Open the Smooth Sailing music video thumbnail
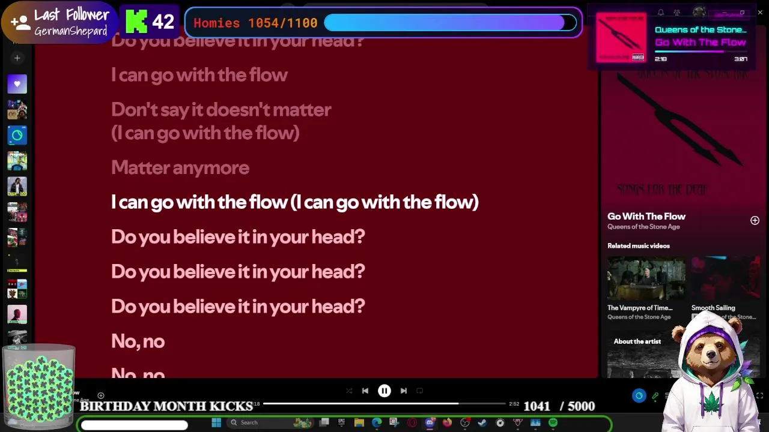Image resolution: width=769 pixels, height=432 pixels. click(726, 278)
